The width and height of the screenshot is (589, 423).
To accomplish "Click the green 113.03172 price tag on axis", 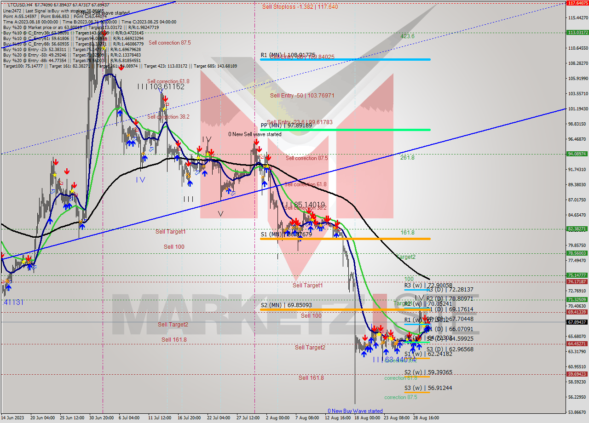I will pyautogui.click(x=577, y=33).
